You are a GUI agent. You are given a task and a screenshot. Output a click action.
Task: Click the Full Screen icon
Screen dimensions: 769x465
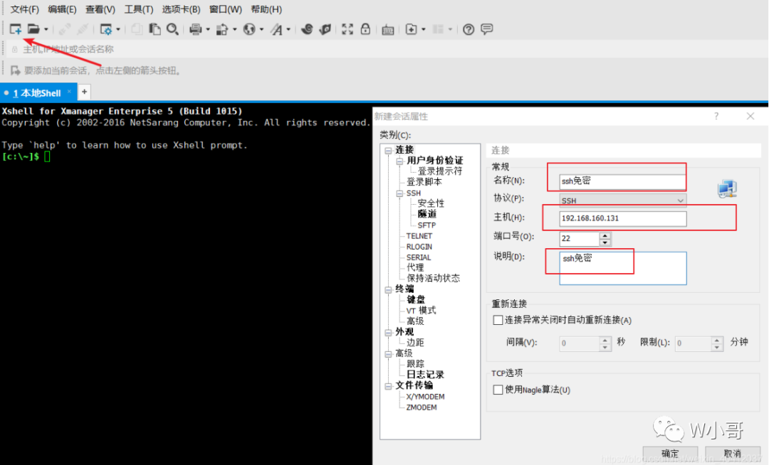tap(347, 29)
